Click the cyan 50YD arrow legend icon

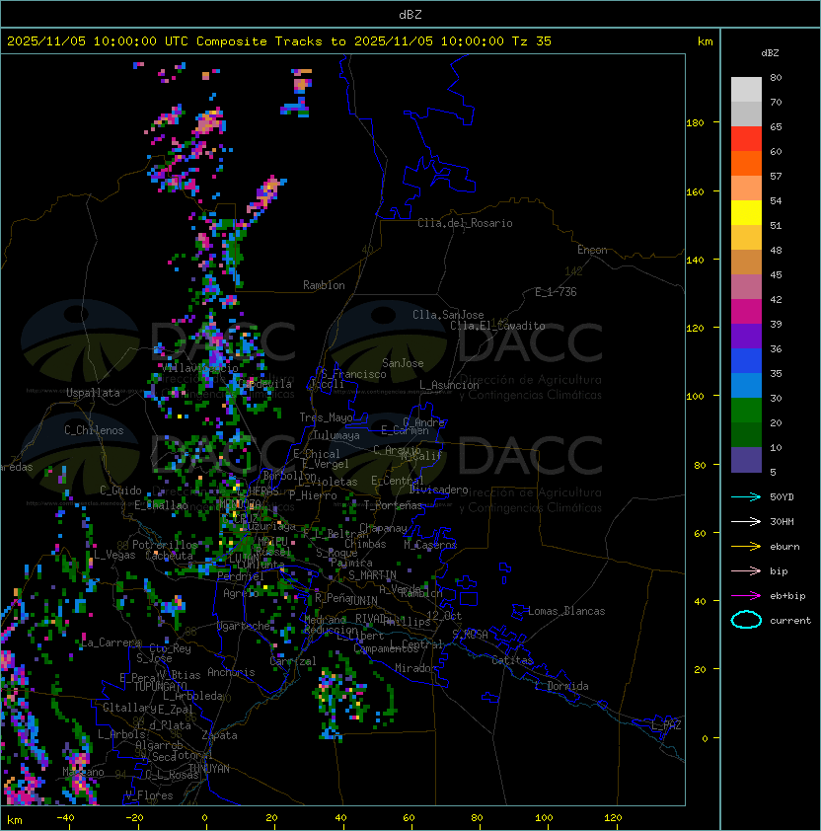(746, 496)
